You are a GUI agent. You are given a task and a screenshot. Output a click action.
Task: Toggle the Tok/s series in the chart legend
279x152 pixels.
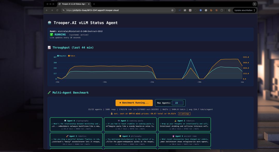72,56
